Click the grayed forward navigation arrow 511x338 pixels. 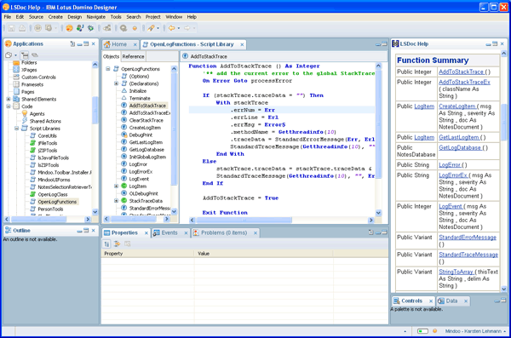(x=187, y=28)
